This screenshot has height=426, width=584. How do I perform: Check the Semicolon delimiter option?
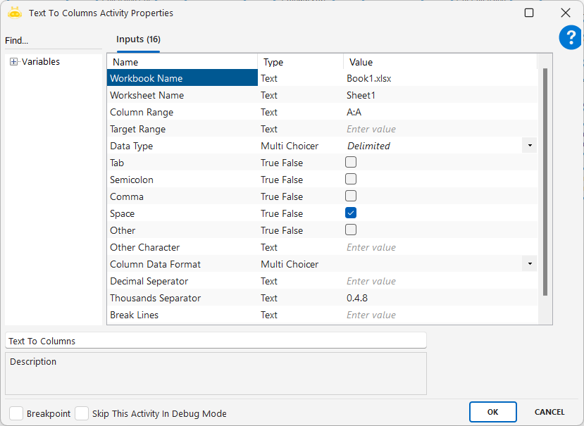click(351, 179)
